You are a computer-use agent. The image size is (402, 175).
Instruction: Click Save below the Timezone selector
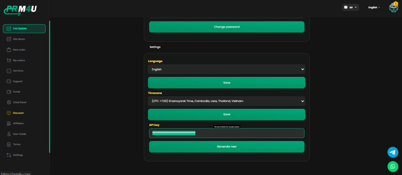pyautogui.click(x=226, y=114)
